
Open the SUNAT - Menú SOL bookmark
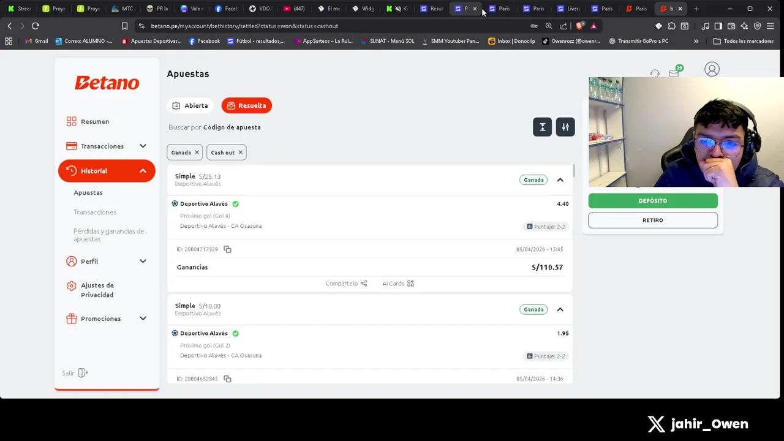(387, 41)
